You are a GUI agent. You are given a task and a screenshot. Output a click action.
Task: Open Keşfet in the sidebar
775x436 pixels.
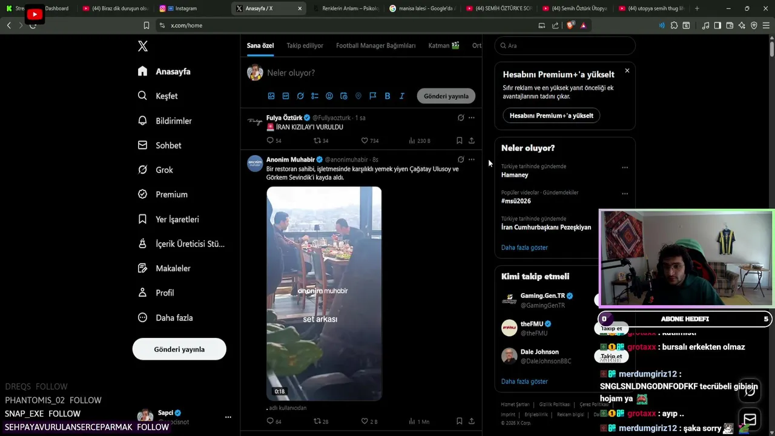click(157, 96)
